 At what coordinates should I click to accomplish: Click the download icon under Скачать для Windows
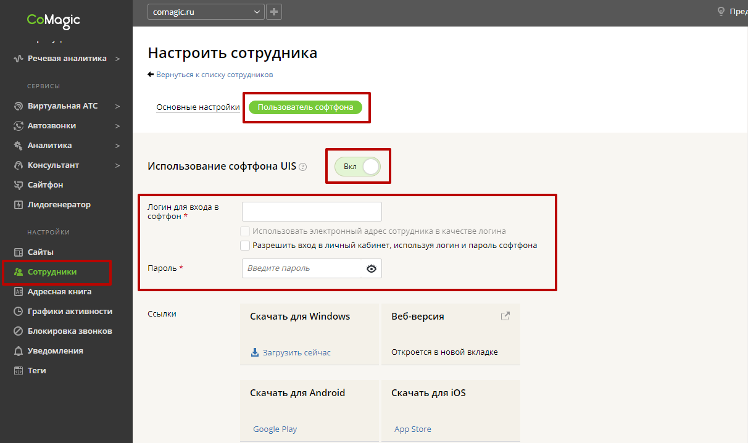coord(255,353)
